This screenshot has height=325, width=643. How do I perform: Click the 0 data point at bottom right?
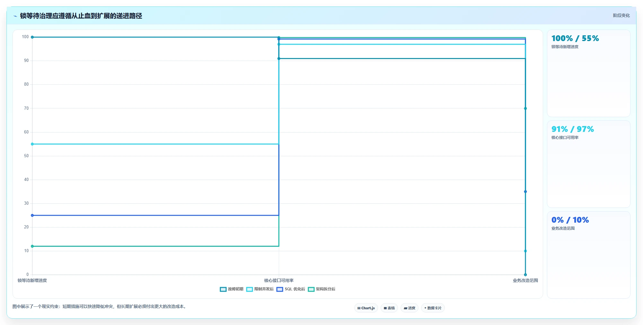click(525, 275)
